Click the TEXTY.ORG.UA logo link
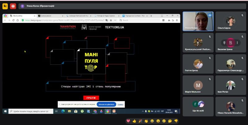This screenshot has width=248, height=125. pos(114,27)
